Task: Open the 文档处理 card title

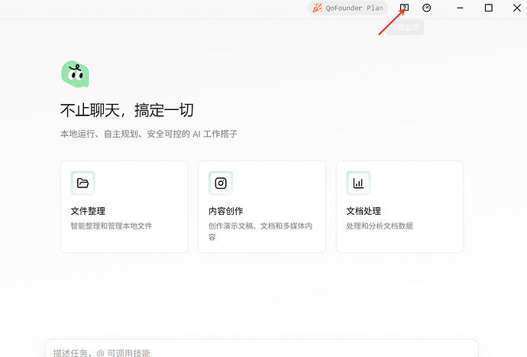Action: point(364,211)
